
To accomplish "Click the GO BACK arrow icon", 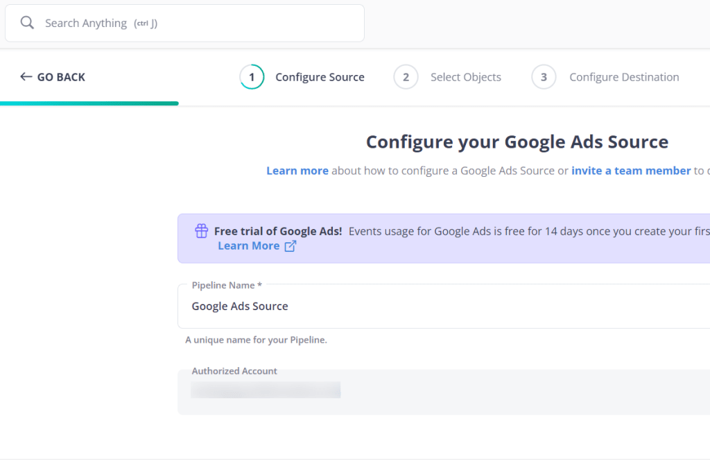I will tap(26, 76).
